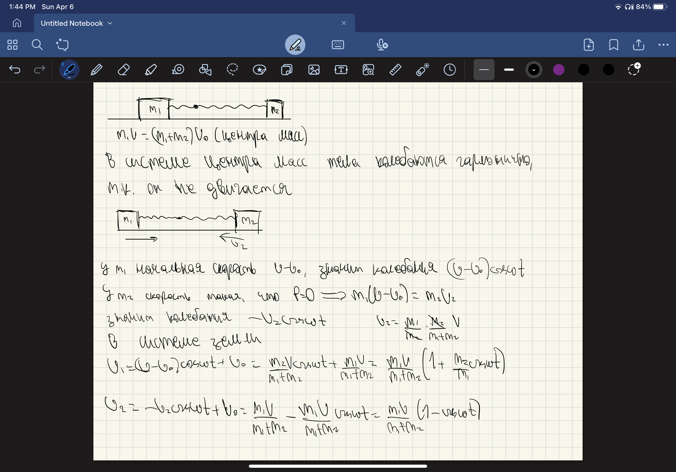Viewport: 676px width, 472px height.
Task: Go to the Home library icon
Action: [17, 23]
